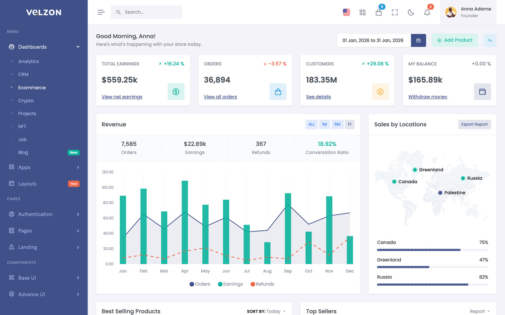Open NFT dashboard menu item

(22, 126)
